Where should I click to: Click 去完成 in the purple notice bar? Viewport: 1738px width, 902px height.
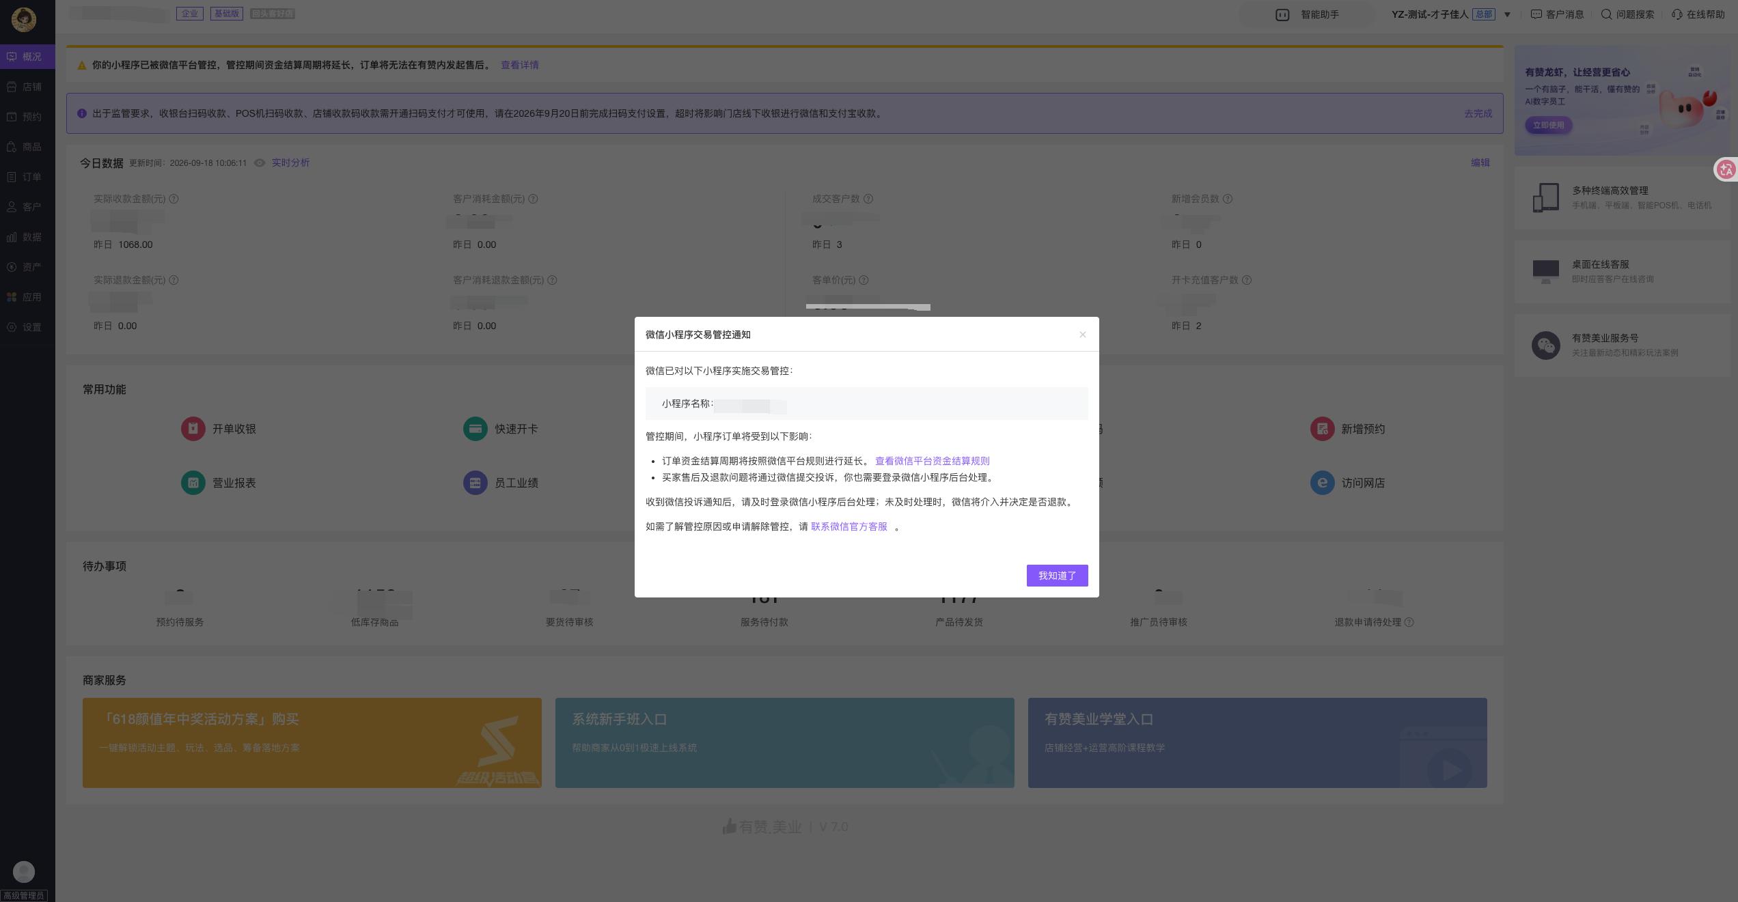[x=1478, y=113]
